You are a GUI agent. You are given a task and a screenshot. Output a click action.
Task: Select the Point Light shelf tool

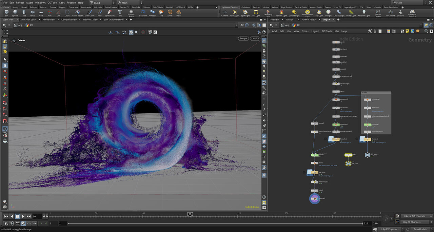coord(234,13)
